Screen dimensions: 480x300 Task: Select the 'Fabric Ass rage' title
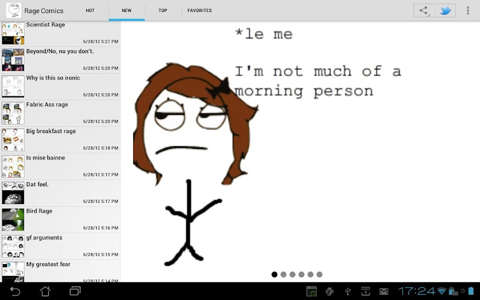[x=47, y=105]
